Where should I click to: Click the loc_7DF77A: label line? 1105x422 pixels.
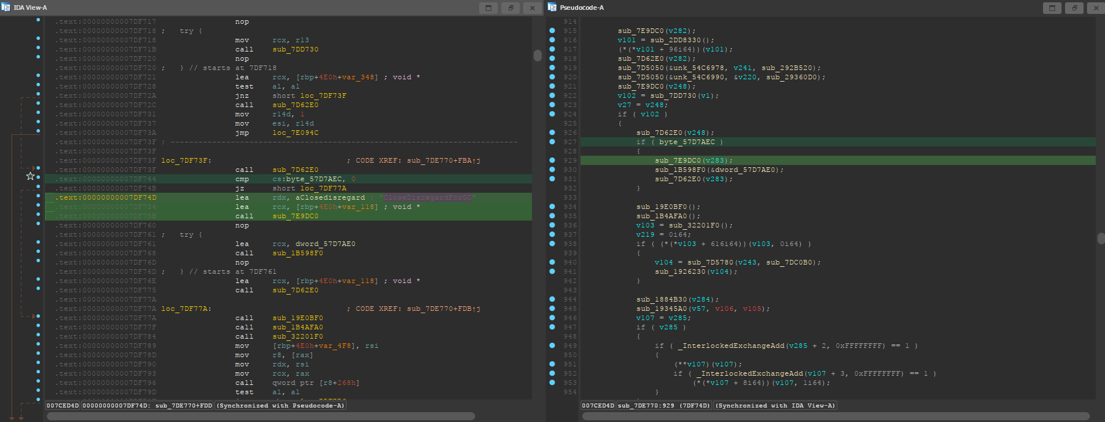pyautogui.click(x=187, y=309)
